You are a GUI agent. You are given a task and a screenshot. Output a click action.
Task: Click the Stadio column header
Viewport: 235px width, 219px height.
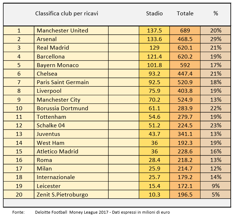(x=154, y=14)
